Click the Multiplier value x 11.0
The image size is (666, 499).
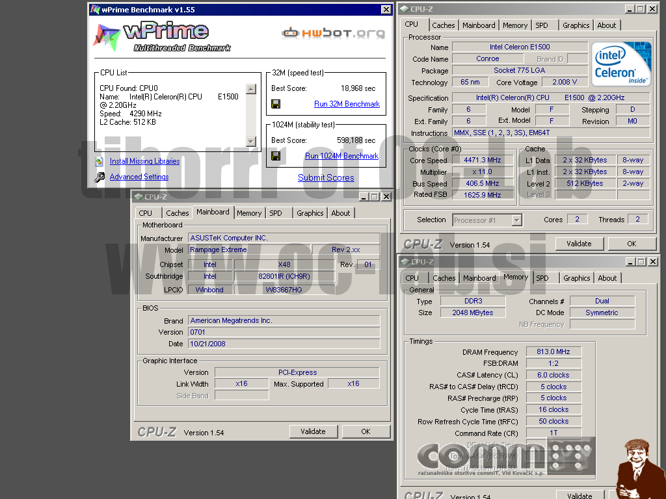point(483,172)
